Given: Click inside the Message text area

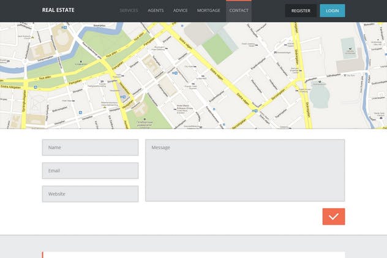Looking at the screenshot, I should point(244,170).
